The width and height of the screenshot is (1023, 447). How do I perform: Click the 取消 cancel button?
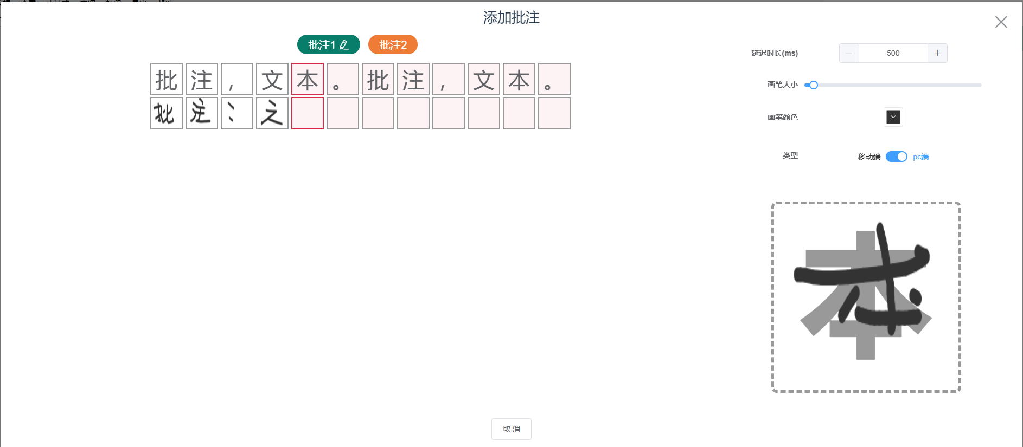pyautogui.click(x=511, y=429)
